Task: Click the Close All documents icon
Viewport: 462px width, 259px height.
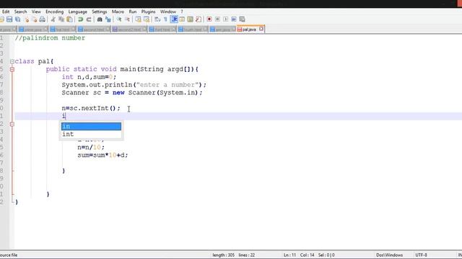Action: point(35,19)
